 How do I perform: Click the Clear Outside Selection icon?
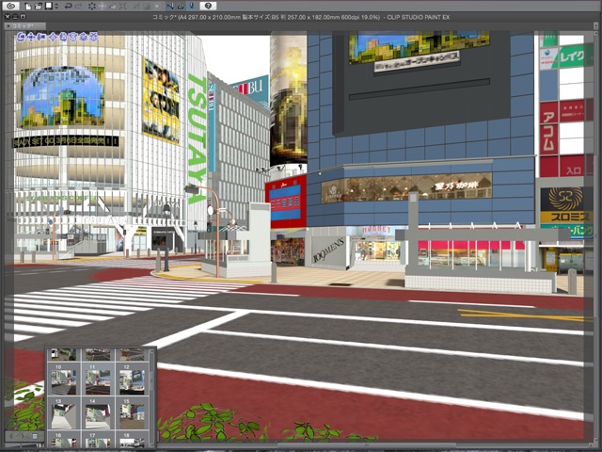pyautogui.click(x=103, y=7)
